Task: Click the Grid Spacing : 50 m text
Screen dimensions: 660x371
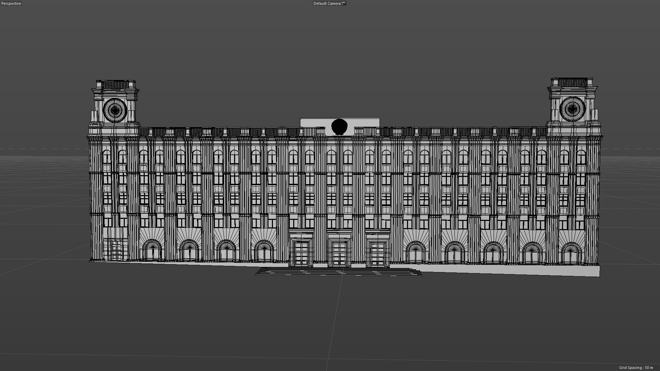Action: [636, 368]
